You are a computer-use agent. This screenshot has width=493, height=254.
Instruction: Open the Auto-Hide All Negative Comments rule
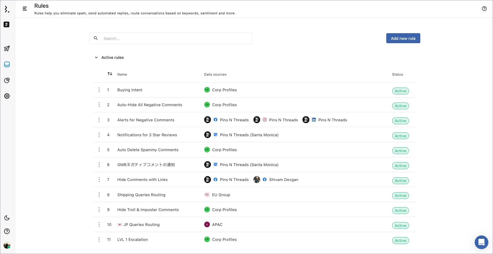[150, 105]
